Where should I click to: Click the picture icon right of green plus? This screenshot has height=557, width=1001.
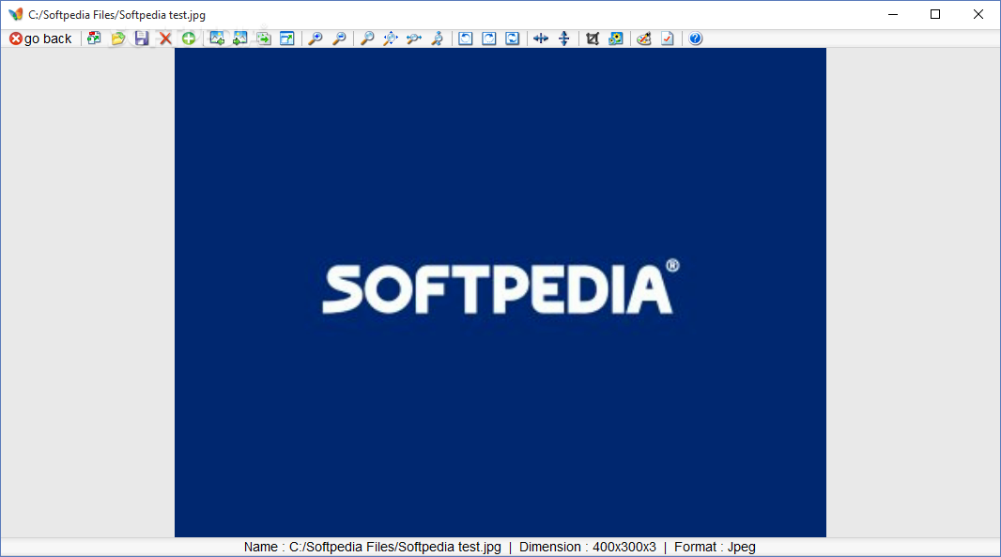click(x=217, y=39)
